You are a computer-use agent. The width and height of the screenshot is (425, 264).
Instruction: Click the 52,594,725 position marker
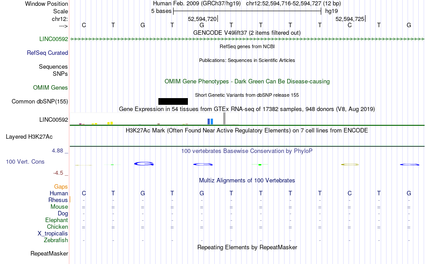point(350,19)
